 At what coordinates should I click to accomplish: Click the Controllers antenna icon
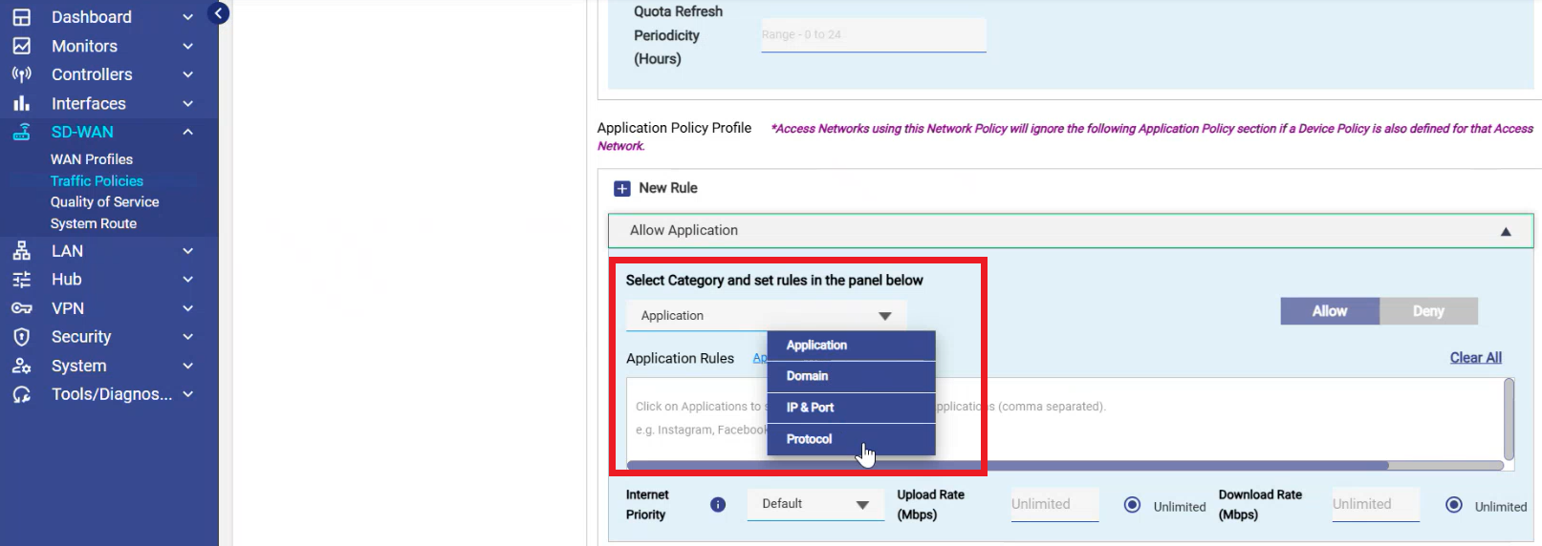pyautogui.click(x=21, y=74)
